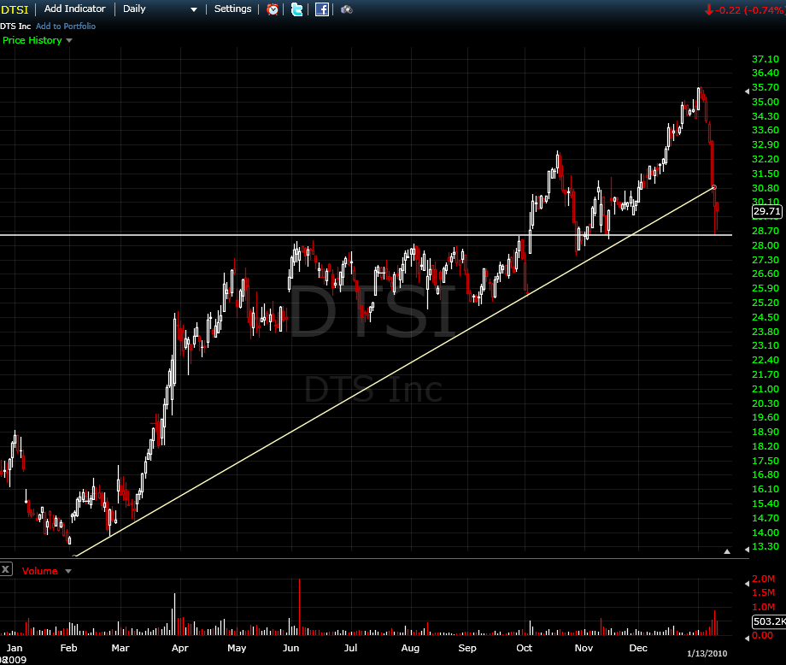Click the 1.5M volume axis value
The image size is (786, 665).
pyautogui.click(x=764, y=592)
